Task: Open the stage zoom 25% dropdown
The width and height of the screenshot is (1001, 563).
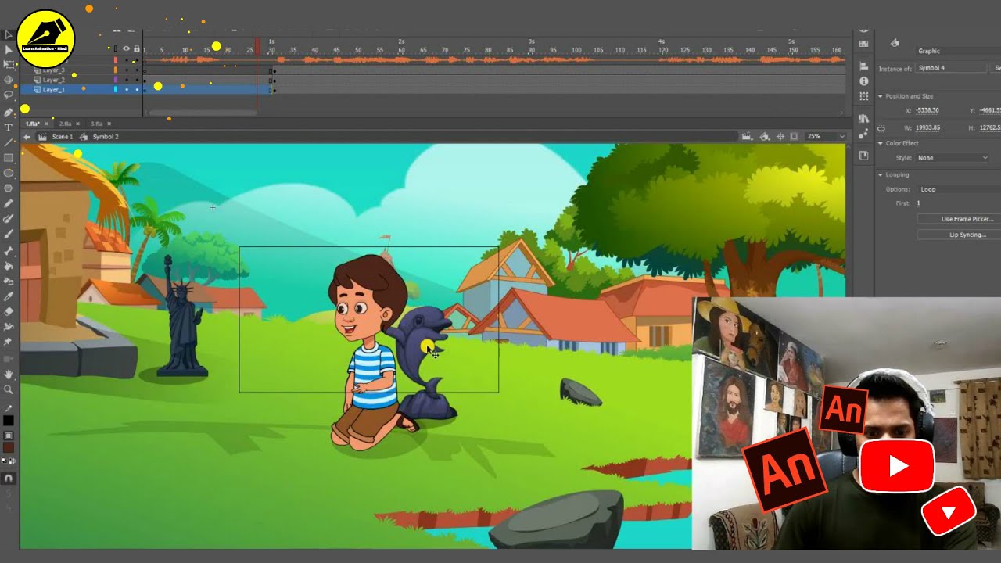Action: pyautogui.click(x=826, y=137)
